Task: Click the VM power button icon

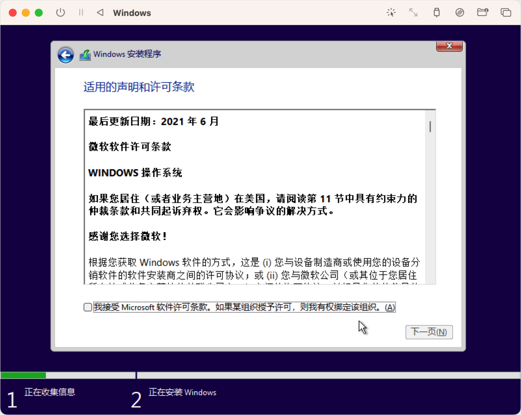Action: [x=60, y=13]
